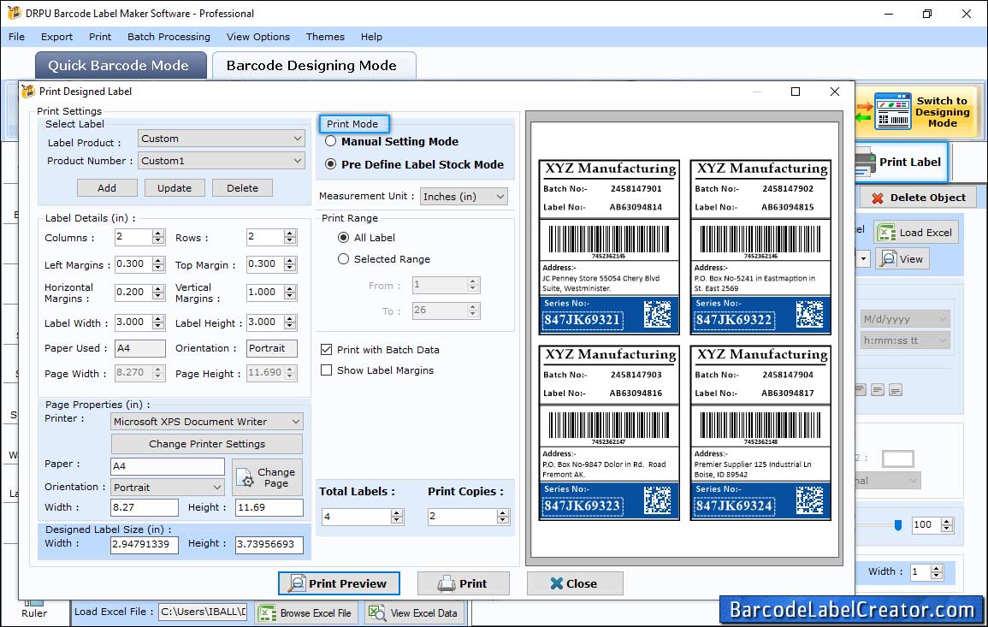988x627 pixels.
Task: Click the Vertical Margins spinner arrows
Action: 290,293
